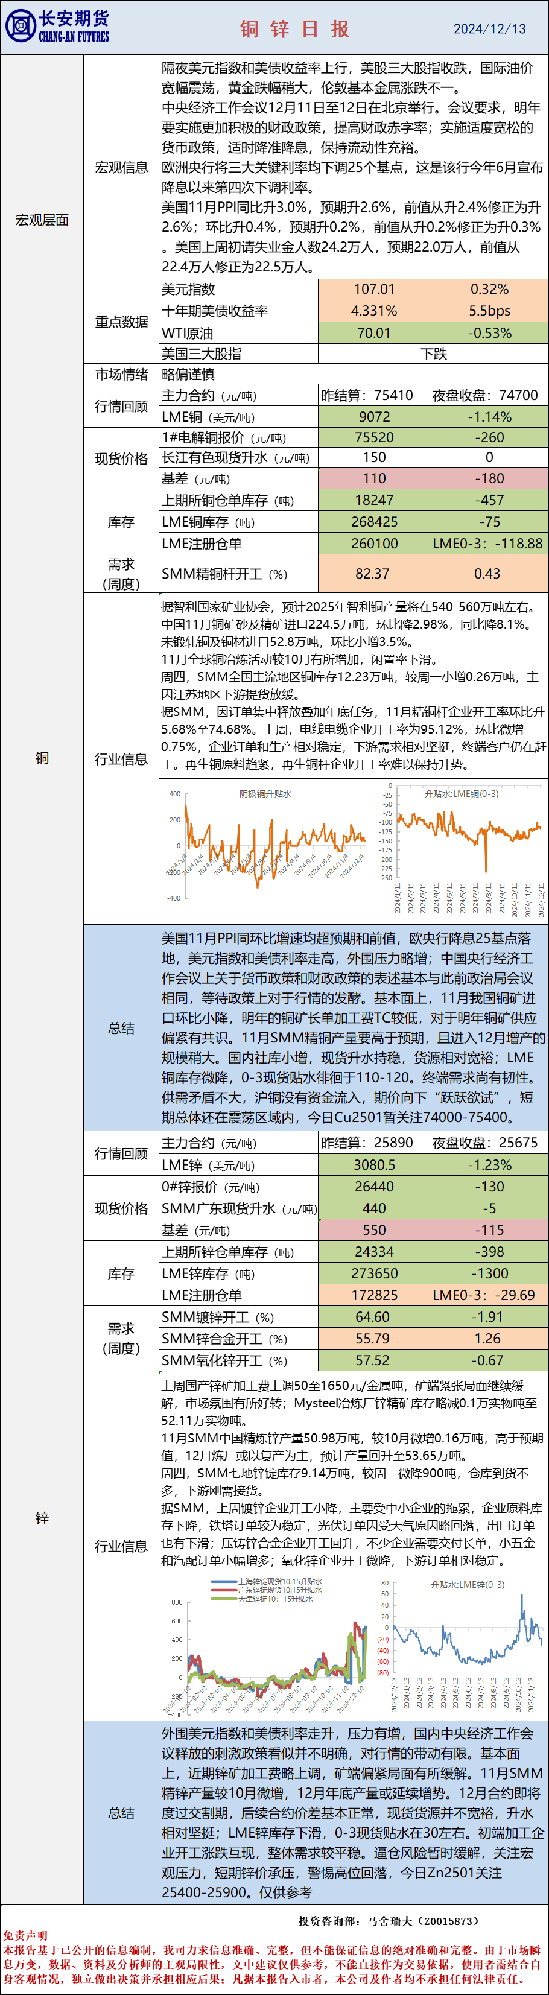Click the 重点数据 row label

[121, 322]
